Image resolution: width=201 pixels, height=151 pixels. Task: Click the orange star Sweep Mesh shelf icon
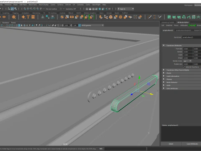point(23,17)
